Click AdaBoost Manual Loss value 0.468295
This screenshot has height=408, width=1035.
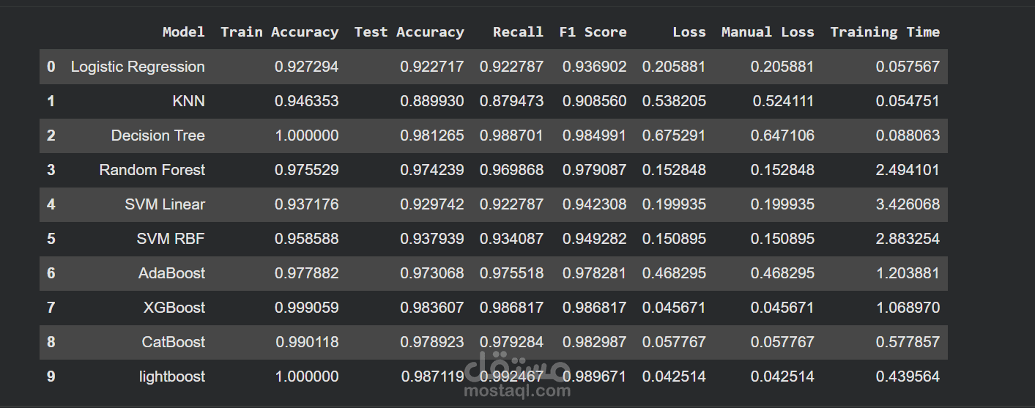[x=783, y=273]
